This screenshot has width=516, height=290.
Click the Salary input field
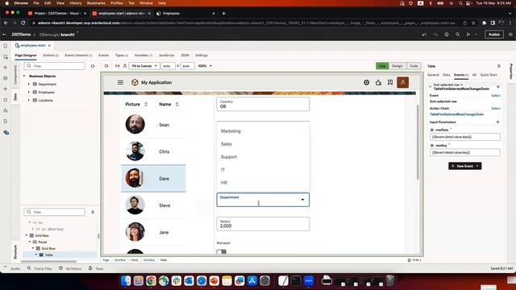pyautogui.click(x=263, y=224)
